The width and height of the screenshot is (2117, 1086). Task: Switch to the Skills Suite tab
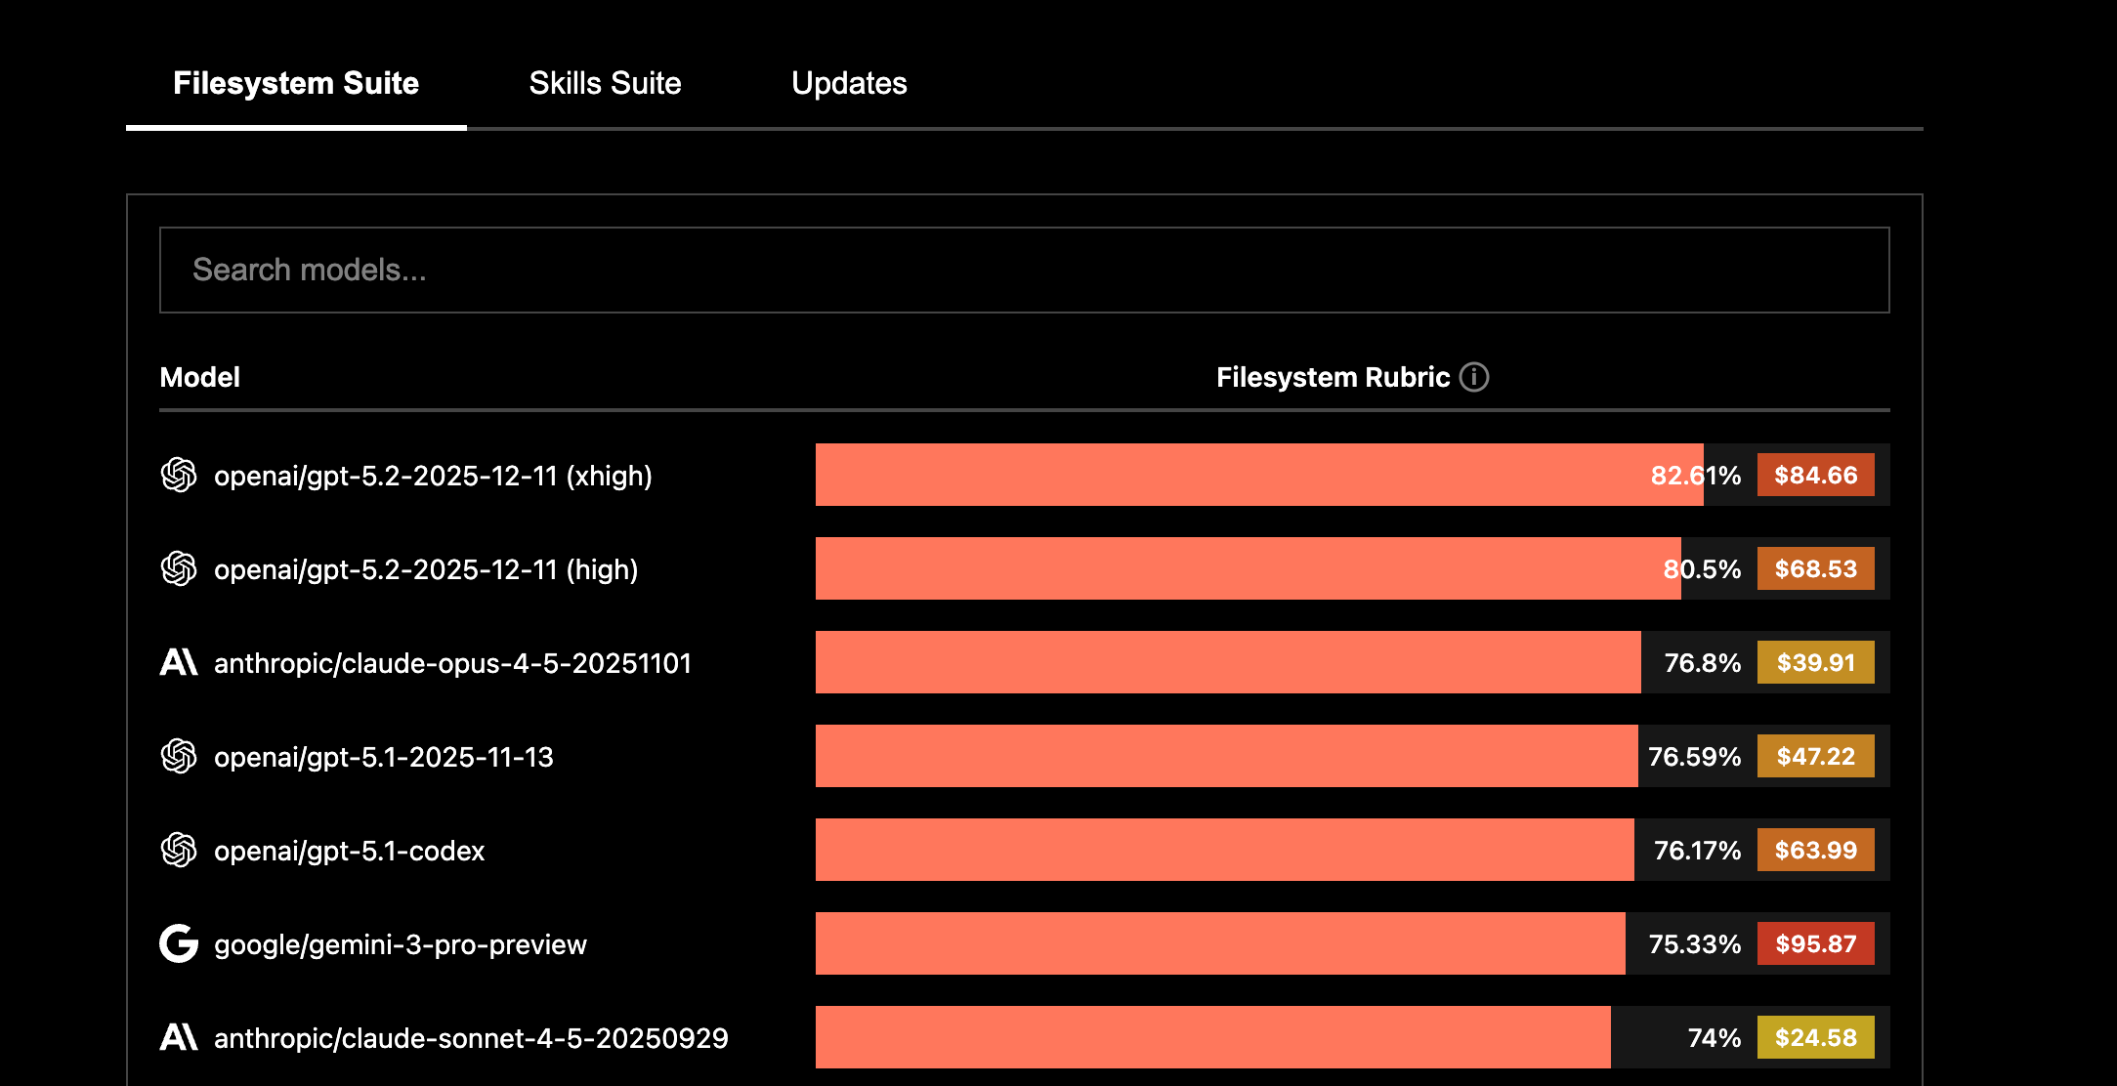(605, 84)
